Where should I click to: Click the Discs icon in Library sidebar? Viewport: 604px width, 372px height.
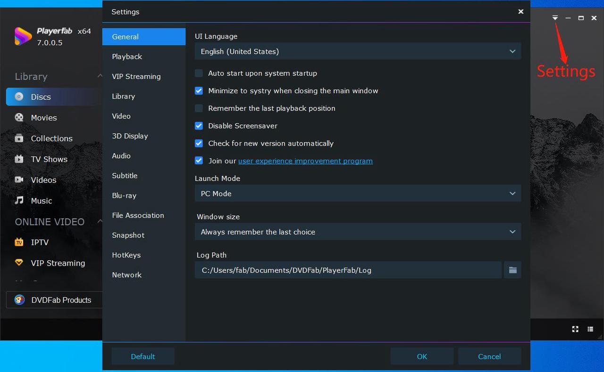point(19,97)
